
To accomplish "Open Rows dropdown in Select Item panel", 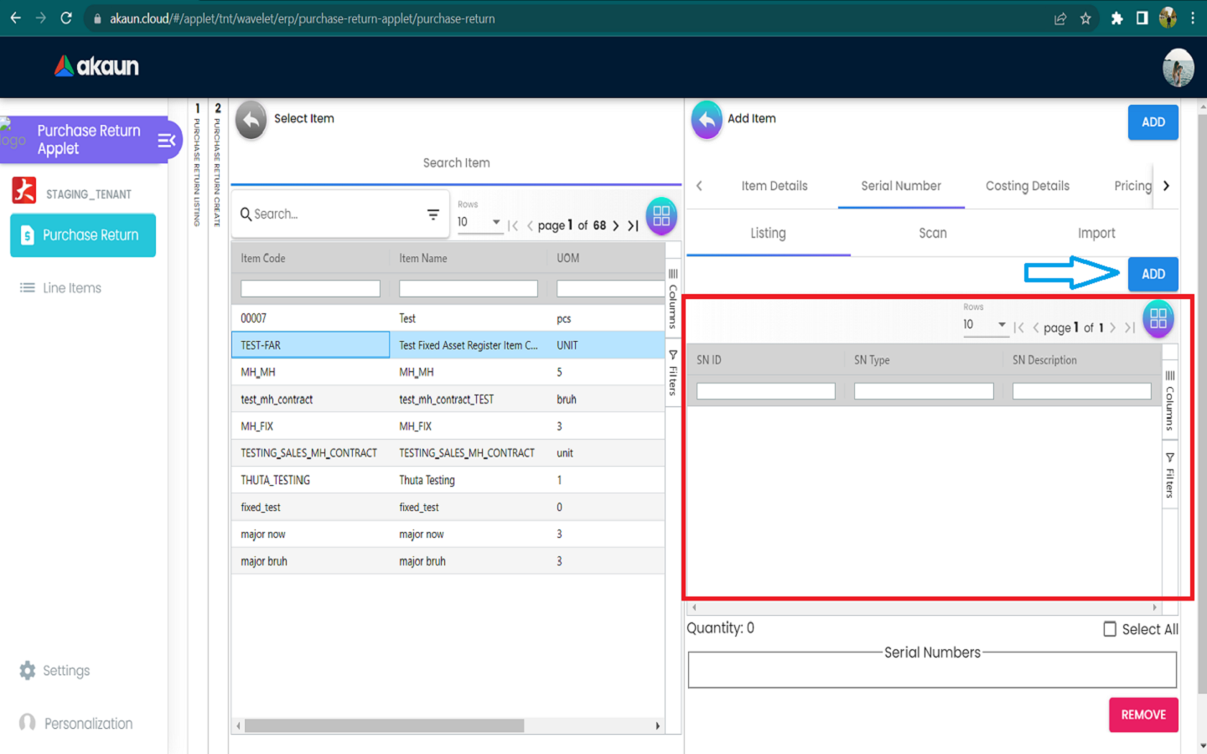I will (479, 222).
